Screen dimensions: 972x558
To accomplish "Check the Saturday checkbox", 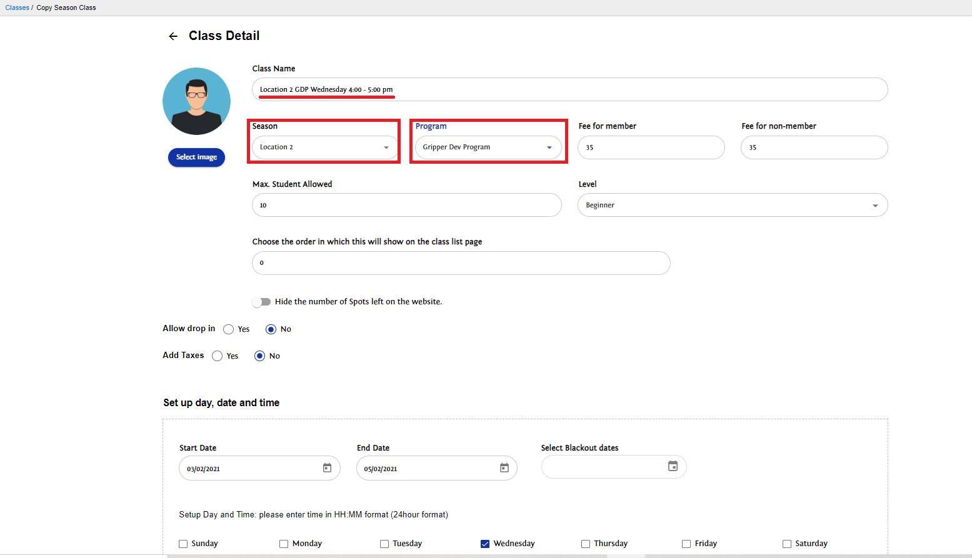I will tap(787, 544).
